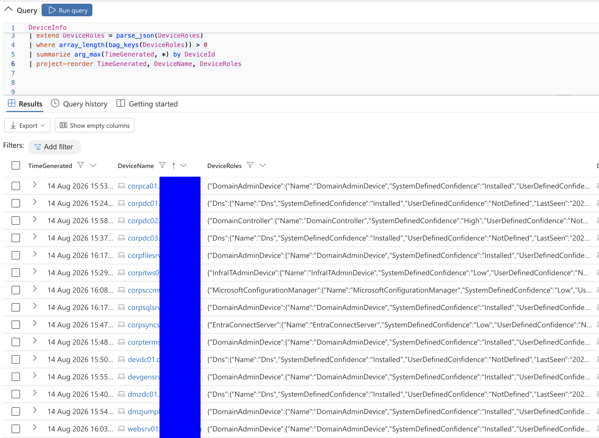Image resolution: width=599 pixels, height=438 pixels.
Task: Expand the corpca01 row
Action: 34,185
